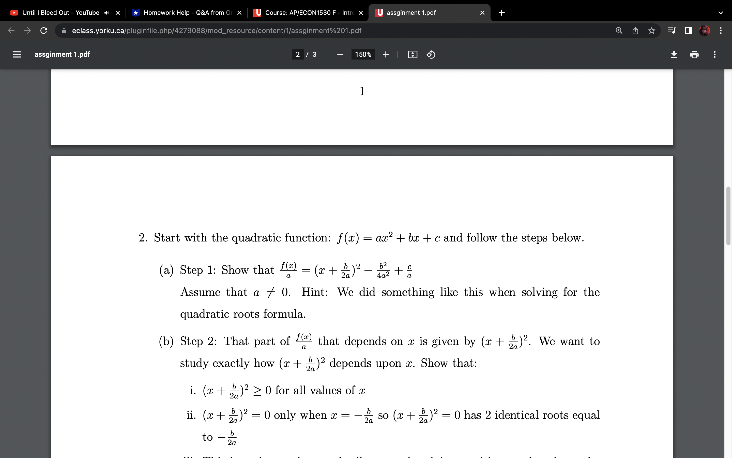This screenshot has height=458, width=732.
Task: Open the PDF viewer hamburger menu
Action: click(x=17, y=54)
